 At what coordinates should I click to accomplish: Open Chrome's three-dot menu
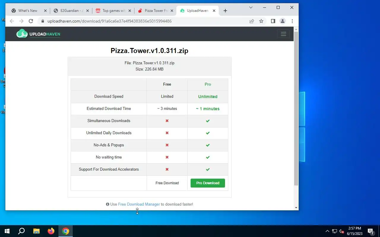(292, 21)
